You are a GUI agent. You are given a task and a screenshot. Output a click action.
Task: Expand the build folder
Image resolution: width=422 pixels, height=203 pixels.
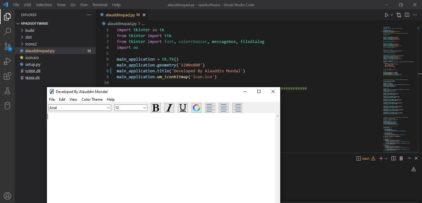click(x=30, y=30)
